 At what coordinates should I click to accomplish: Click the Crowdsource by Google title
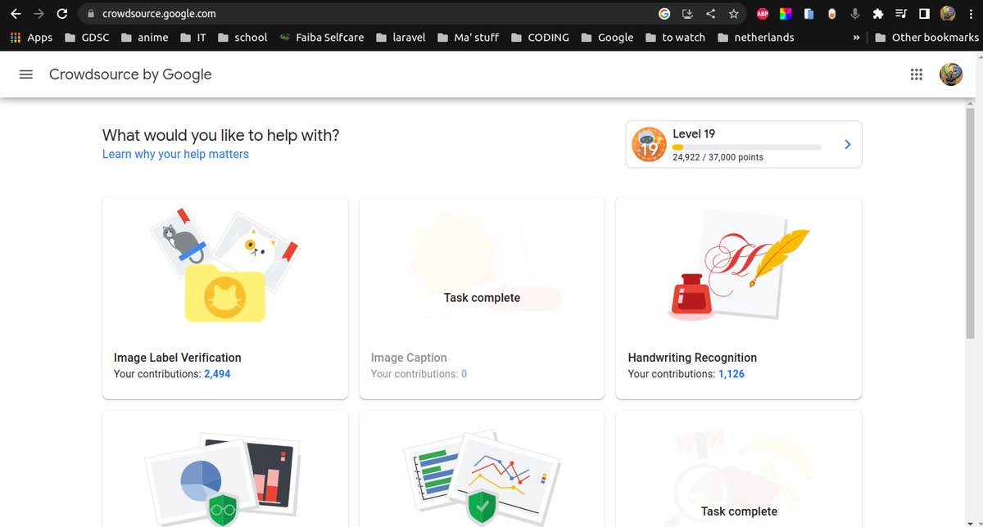[x=130, y=74]
